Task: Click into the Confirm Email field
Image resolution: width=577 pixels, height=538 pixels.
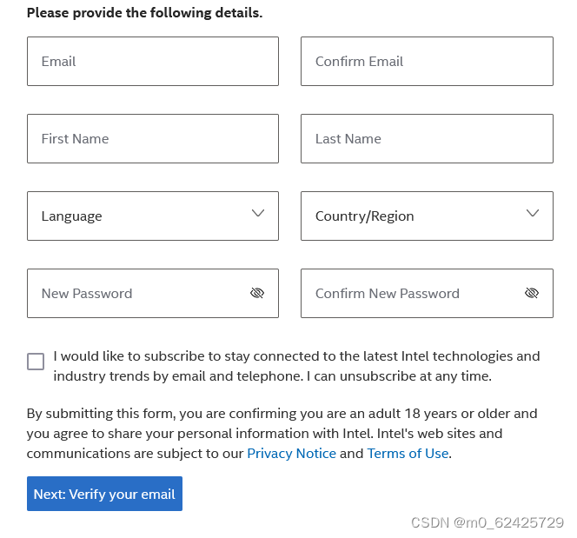Action: pyautogui.click(x=426, y=61)
